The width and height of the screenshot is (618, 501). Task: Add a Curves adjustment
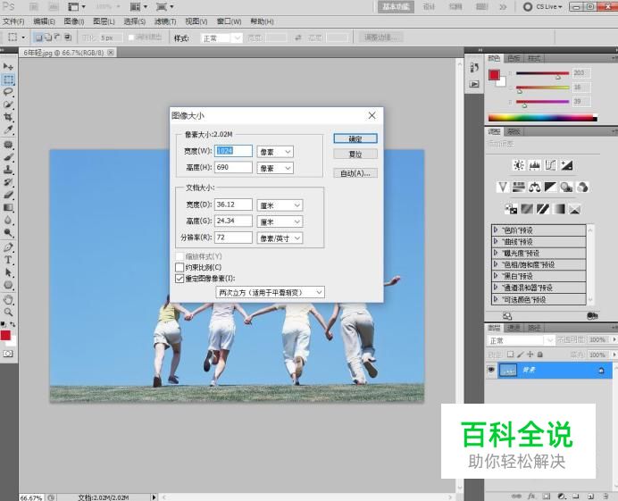coord(550,165)
